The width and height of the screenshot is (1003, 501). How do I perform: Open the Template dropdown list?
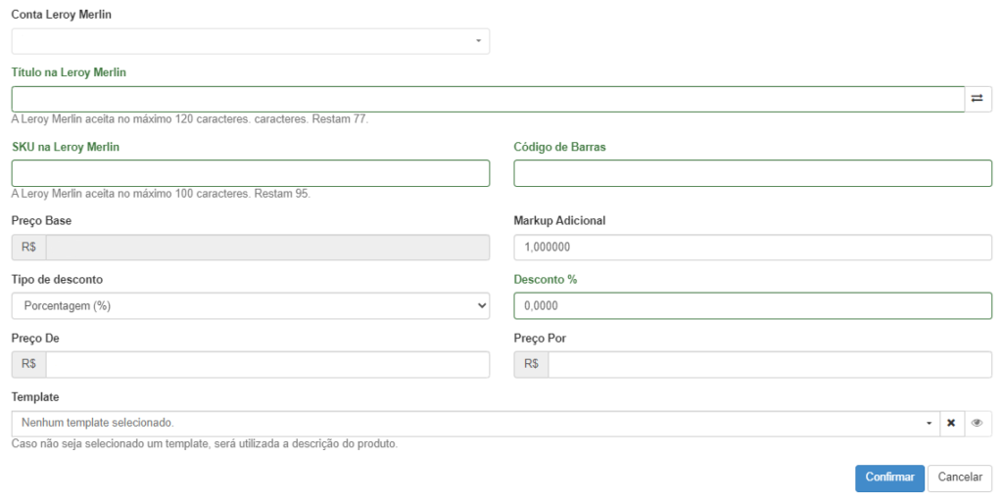[475, 423]
